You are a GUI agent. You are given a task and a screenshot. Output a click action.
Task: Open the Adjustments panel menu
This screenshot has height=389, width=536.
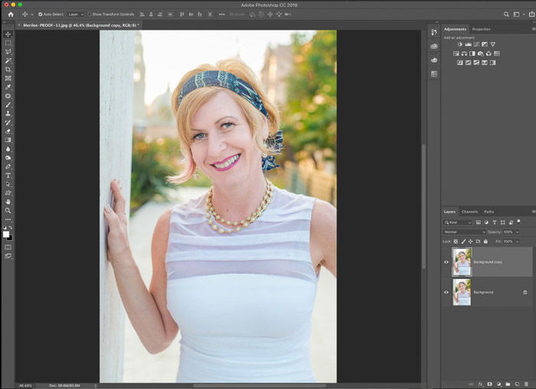534,29
